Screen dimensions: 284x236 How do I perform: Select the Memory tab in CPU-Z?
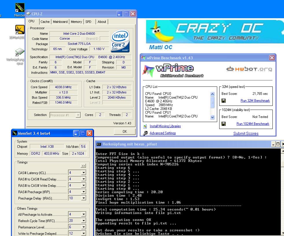[x=76, y=22]
